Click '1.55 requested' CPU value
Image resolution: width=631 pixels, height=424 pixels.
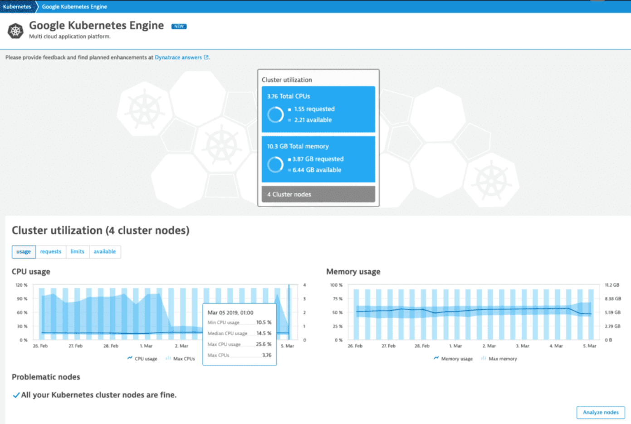click(x=314, y=109)
